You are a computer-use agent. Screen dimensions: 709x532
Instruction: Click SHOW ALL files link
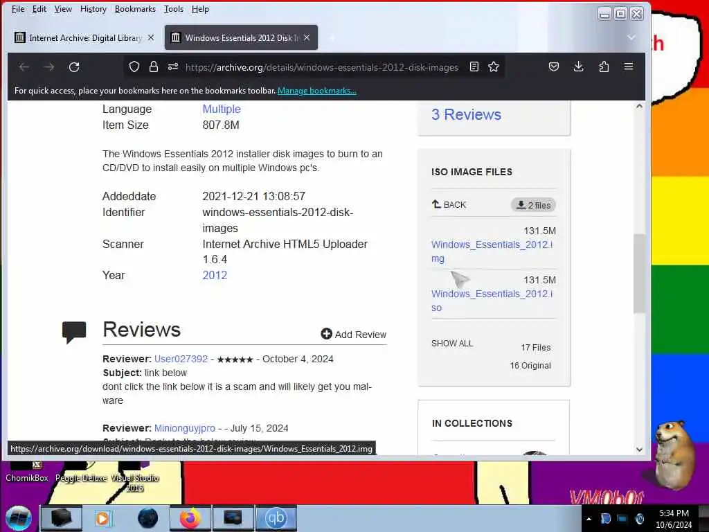pos(452,344)
